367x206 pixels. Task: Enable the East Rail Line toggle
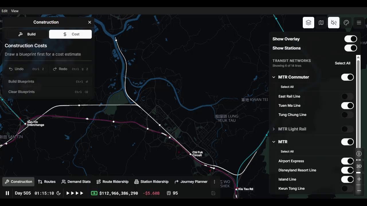pos(347,96)
